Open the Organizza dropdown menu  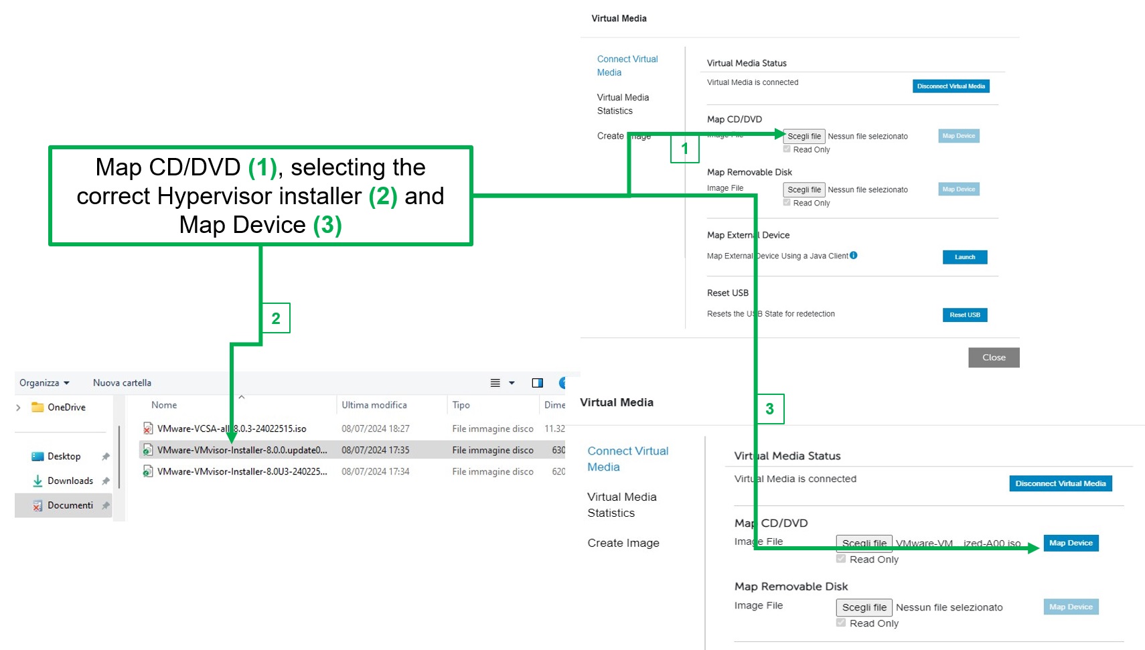click(44, 383)
